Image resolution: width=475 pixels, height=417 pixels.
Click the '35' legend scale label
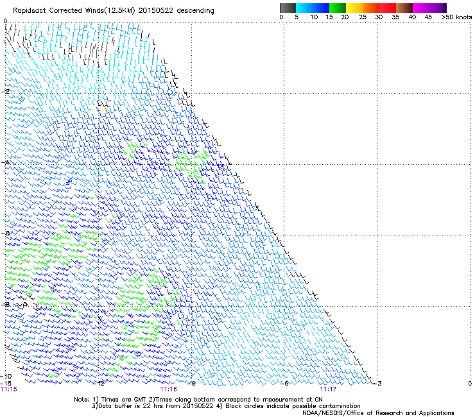pyautogui.click(x=395, y=17)
